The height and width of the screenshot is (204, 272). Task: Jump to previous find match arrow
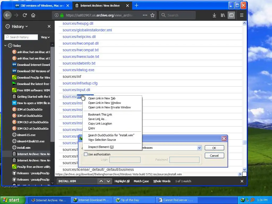coord(101,181)
